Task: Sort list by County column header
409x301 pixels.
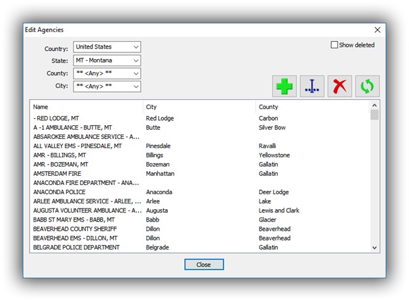Action: point(312,107)
